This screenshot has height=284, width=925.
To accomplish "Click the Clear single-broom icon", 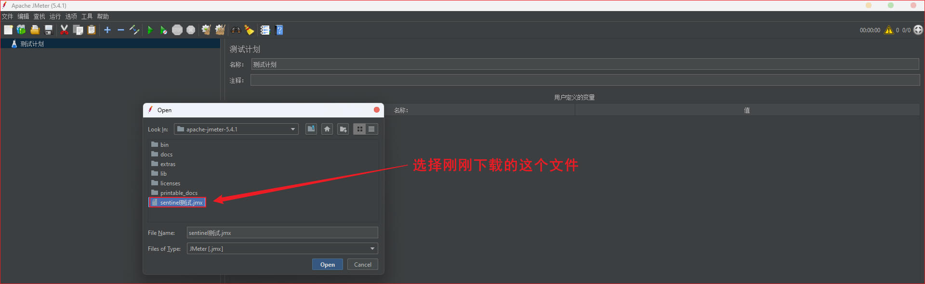I will click(206, 30).
